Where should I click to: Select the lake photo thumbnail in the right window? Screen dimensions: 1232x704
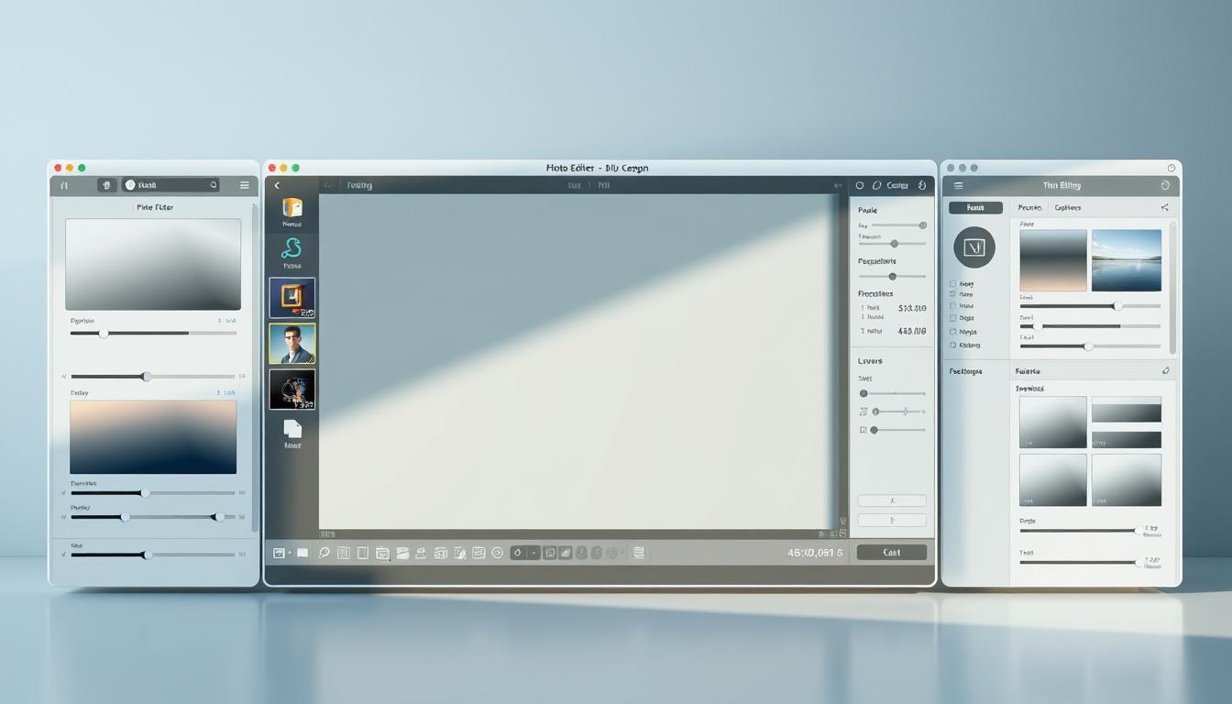coord(1127,260)
